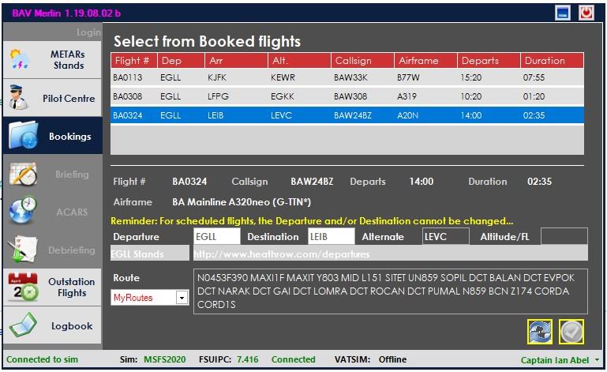Open the Outstation Flights tab label
Screen dimensions: 607x372
(72, 287)
